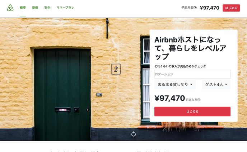Viewport: 247px width, 152px height.
Task: Expand the ゲスト4人 guest count dropdown
Action: 216,85
